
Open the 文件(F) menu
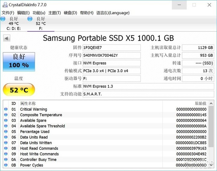[8, 13]
